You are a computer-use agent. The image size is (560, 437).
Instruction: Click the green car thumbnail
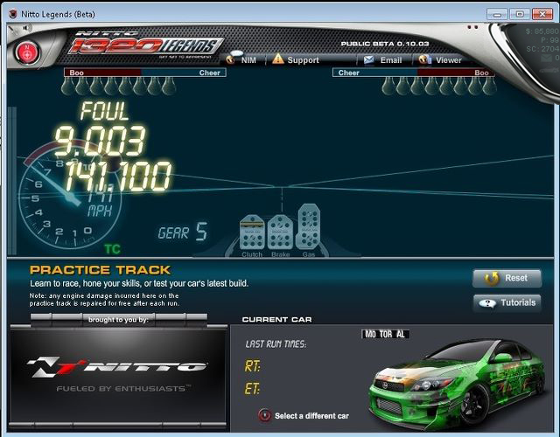click(458, 384)
